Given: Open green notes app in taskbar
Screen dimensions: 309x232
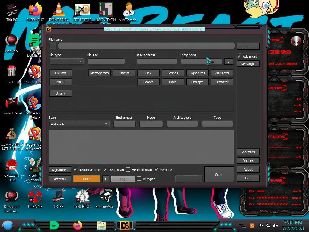Looking at the screenshot, I should pyautogui.click(x=54, y=225).
